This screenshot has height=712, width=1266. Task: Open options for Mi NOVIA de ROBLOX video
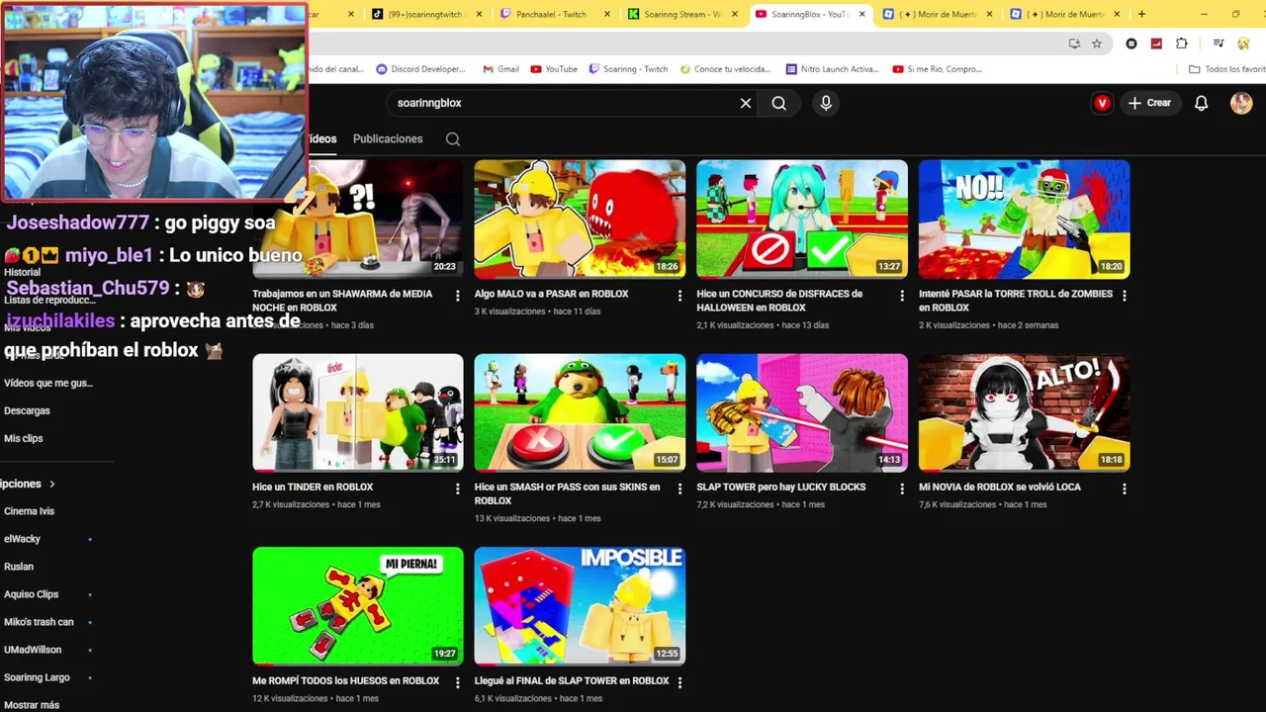(x=1125, y=489)
